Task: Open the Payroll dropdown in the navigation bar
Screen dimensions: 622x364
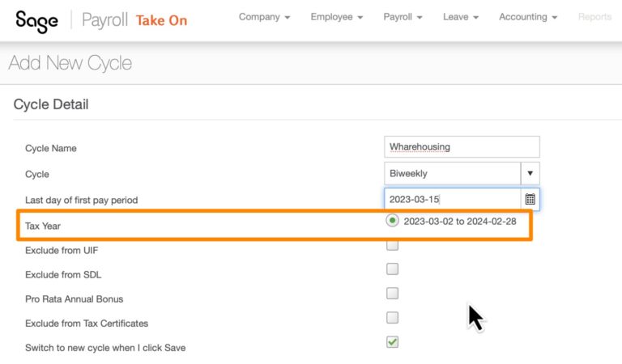Action: [x=403, y=17]
